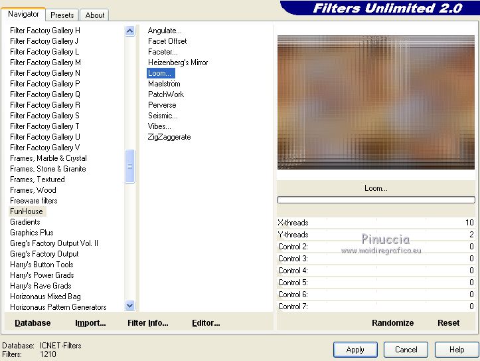Screen dimensions: 480x361
Task: Select the Loom... filter
Action: click(x=161, y=73)
